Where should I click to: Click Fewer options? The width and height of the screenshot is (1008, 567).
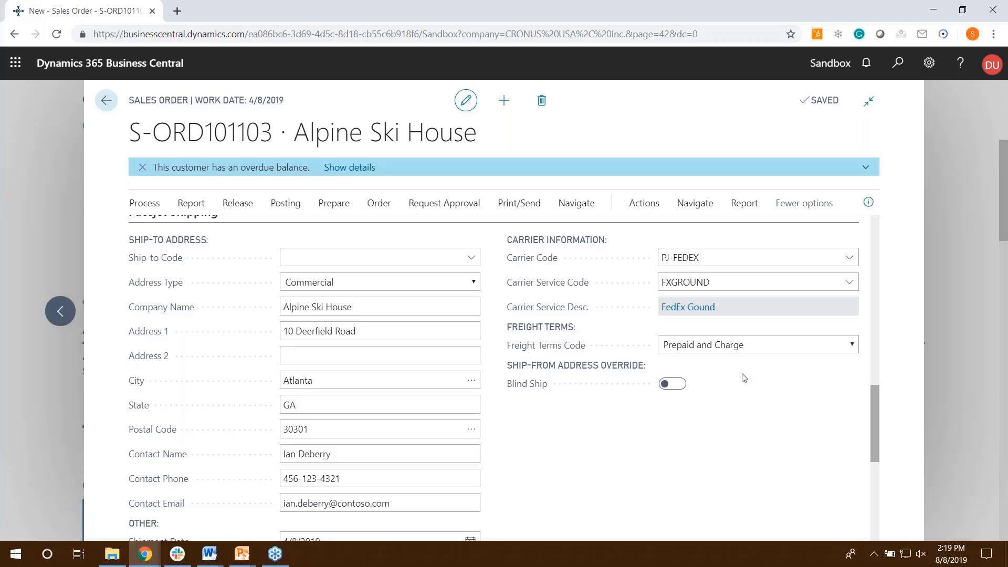point(804,203)
